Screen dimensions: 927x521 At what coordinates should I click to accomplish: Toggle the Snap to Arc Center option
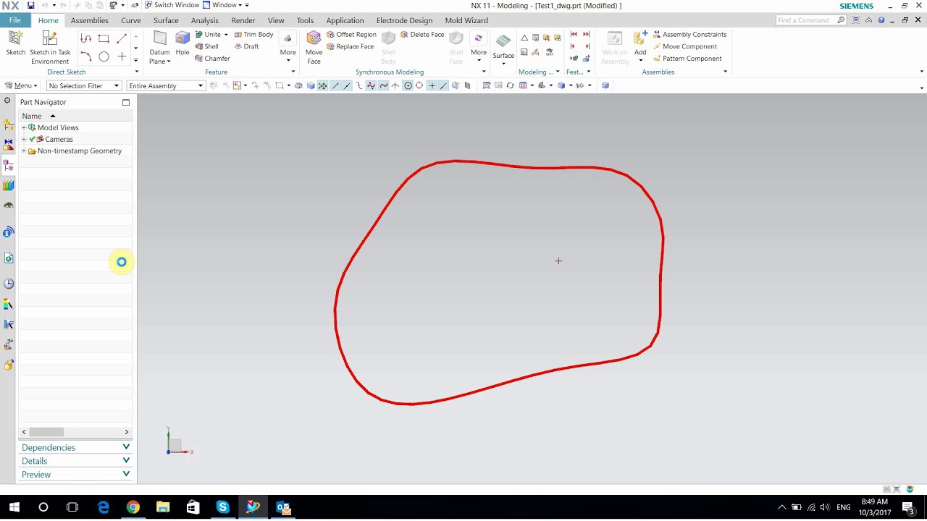pos(408,85)
